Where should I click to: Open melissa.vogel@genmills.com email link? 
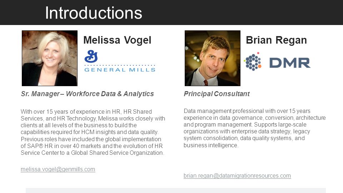(x=58, y=169)
